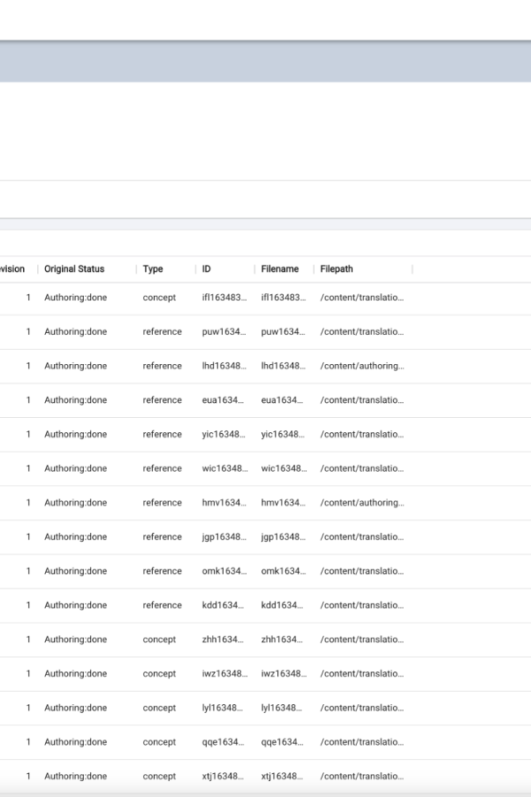Click the kdd1634 ID cell
The height and width of the screenshot is (797, 531).
[222, 605]
